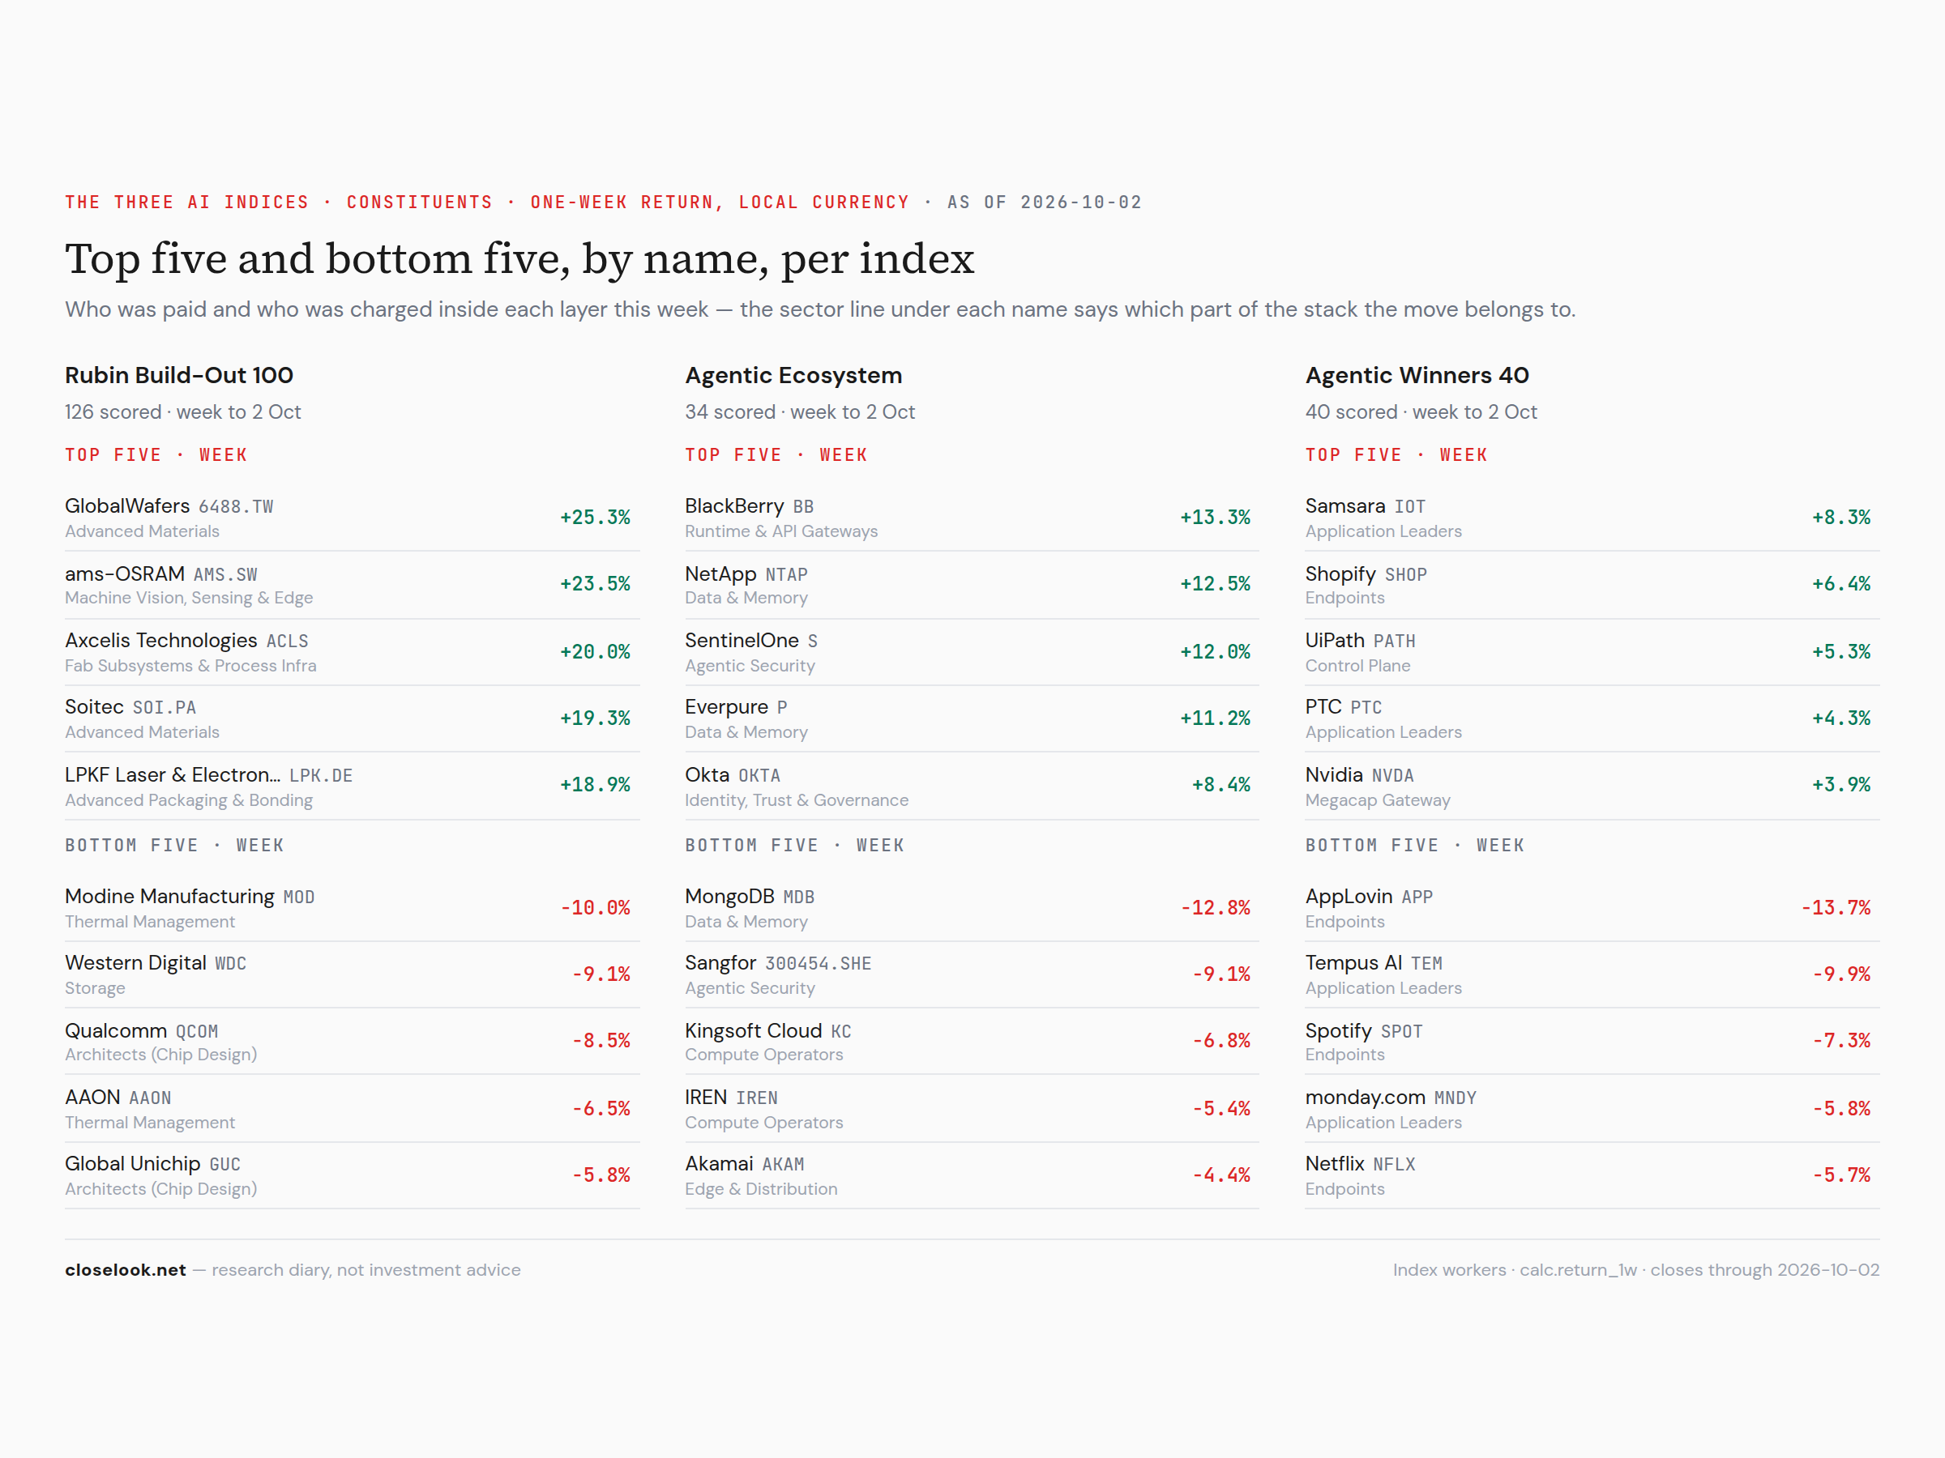Image resolution: width=1945 pixels, height=1458 pixels.
Task: Click the Sangfor 300454.SHE ticker
Action: pyautogui.click(x=818, y=963)
